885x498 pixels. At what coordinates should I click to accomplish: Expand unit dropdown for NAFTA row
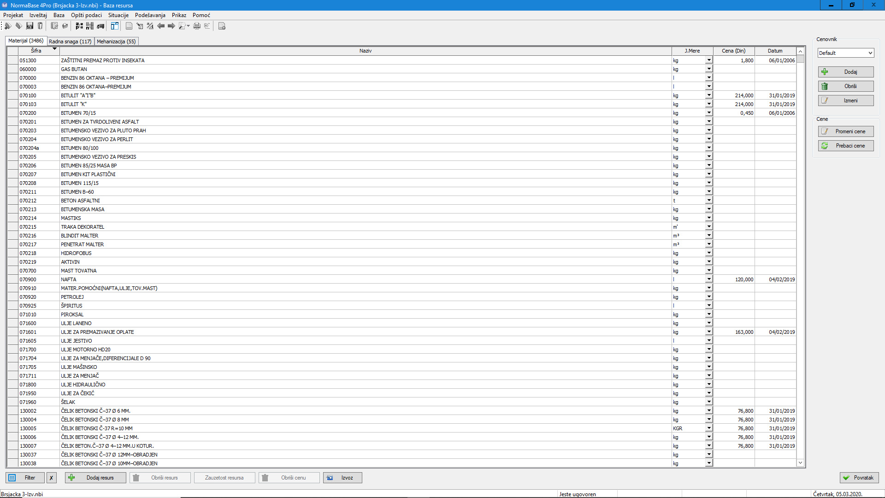click(x=709, y=279)
